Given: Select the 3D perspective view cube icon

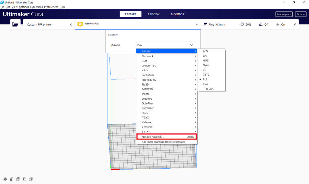Looking at the screenshot, I should [x=5, y=179].
